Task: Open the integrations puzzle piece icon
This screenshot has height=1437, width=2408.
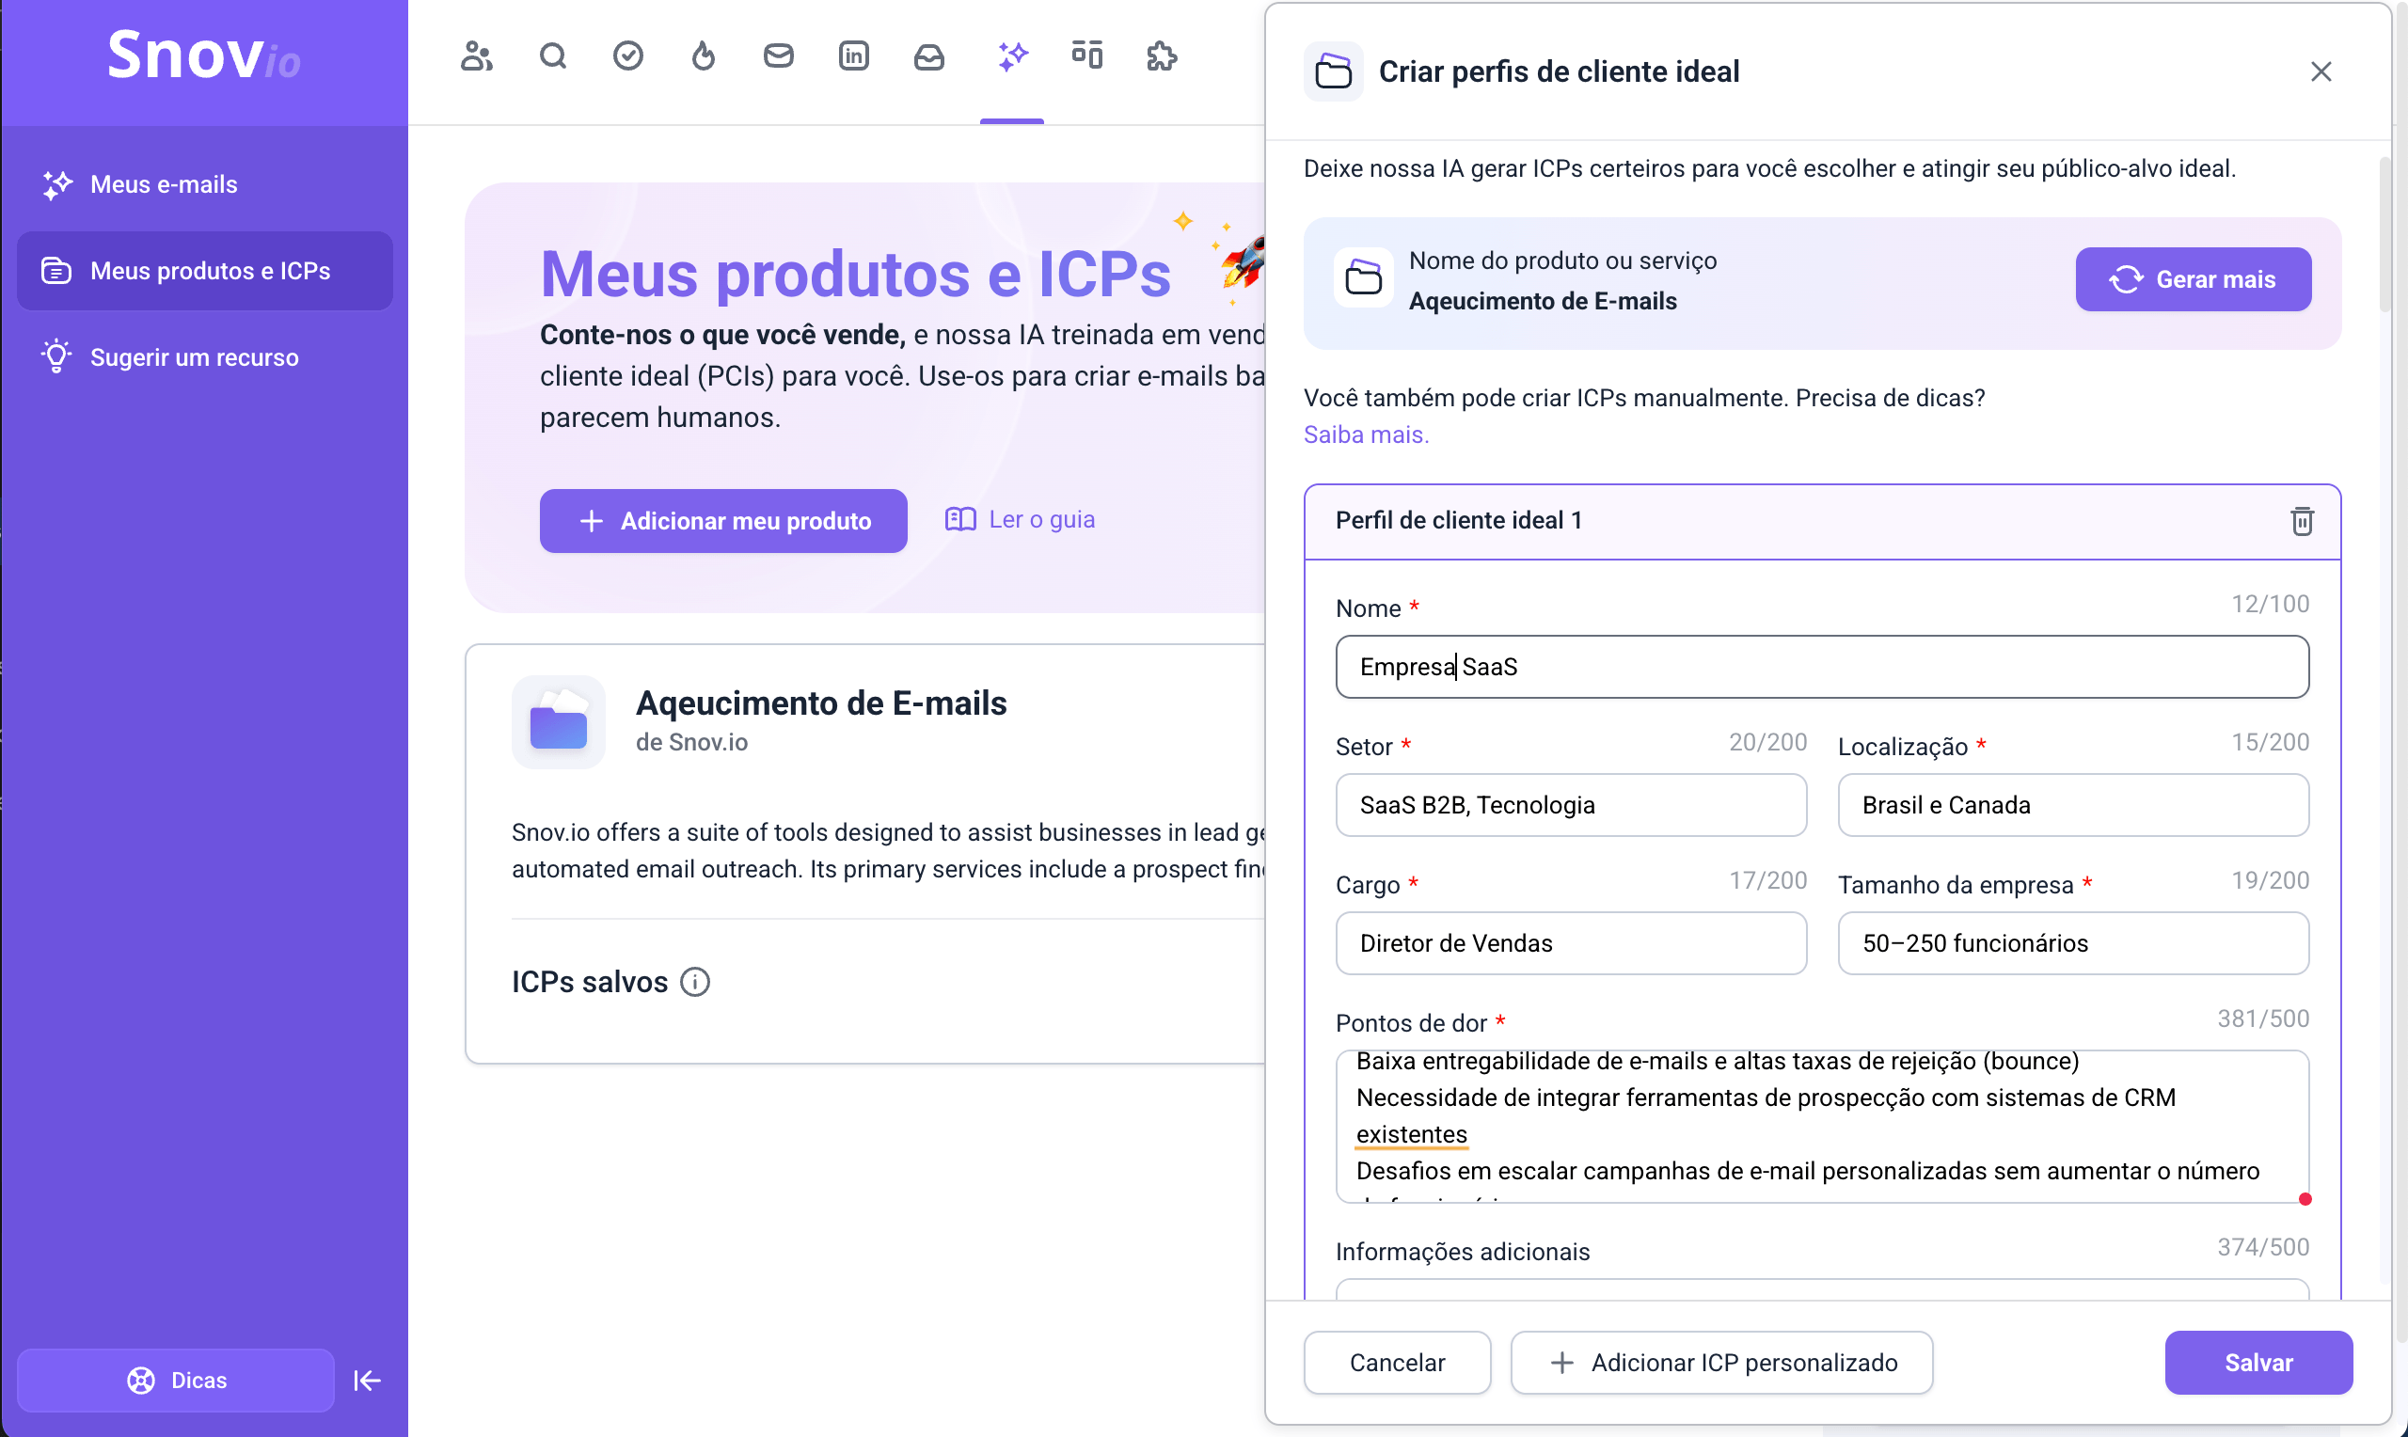Action: point(1161,56)
